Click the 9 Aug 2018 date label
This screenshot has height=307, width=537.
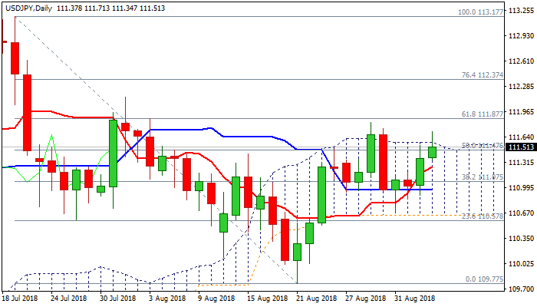216,299
